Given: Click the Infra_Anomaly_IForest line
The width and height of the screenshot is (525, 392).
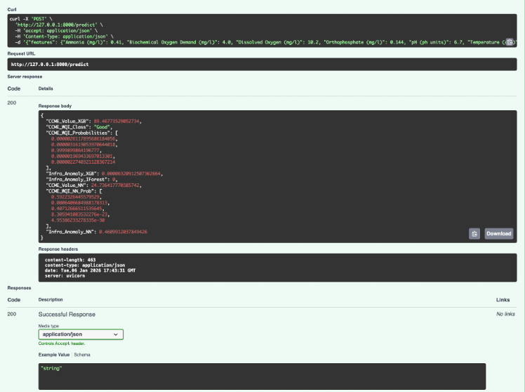Looking at the screenshot, I should click(81, 180).
